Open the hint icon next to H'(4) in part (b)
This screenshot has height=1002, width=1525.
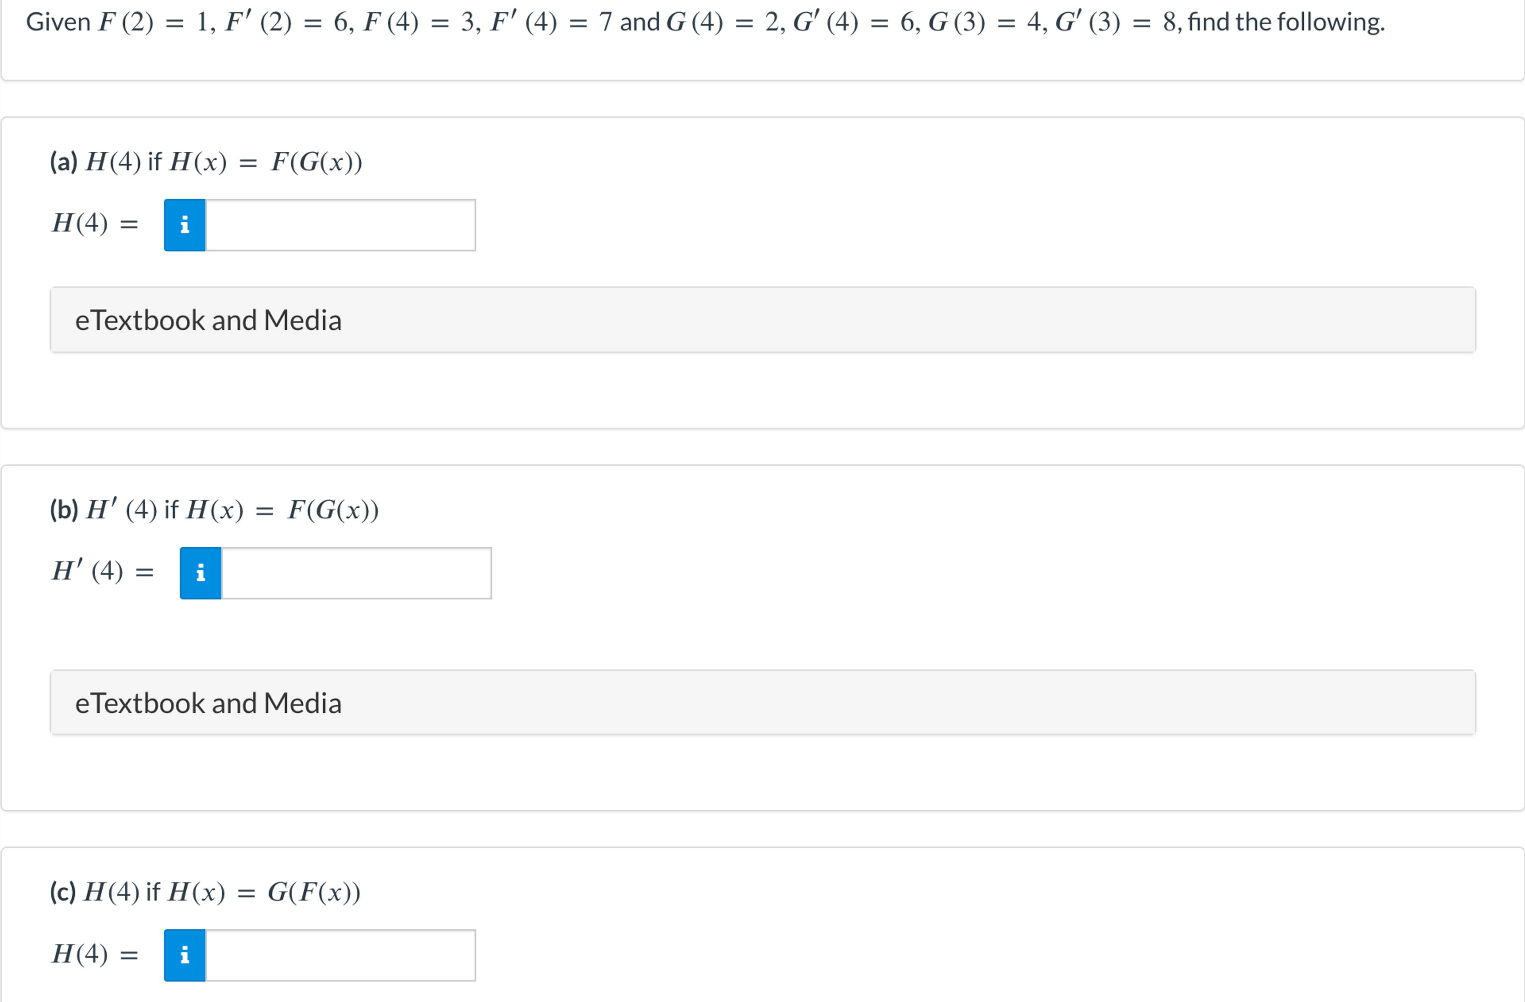(200, 573)
